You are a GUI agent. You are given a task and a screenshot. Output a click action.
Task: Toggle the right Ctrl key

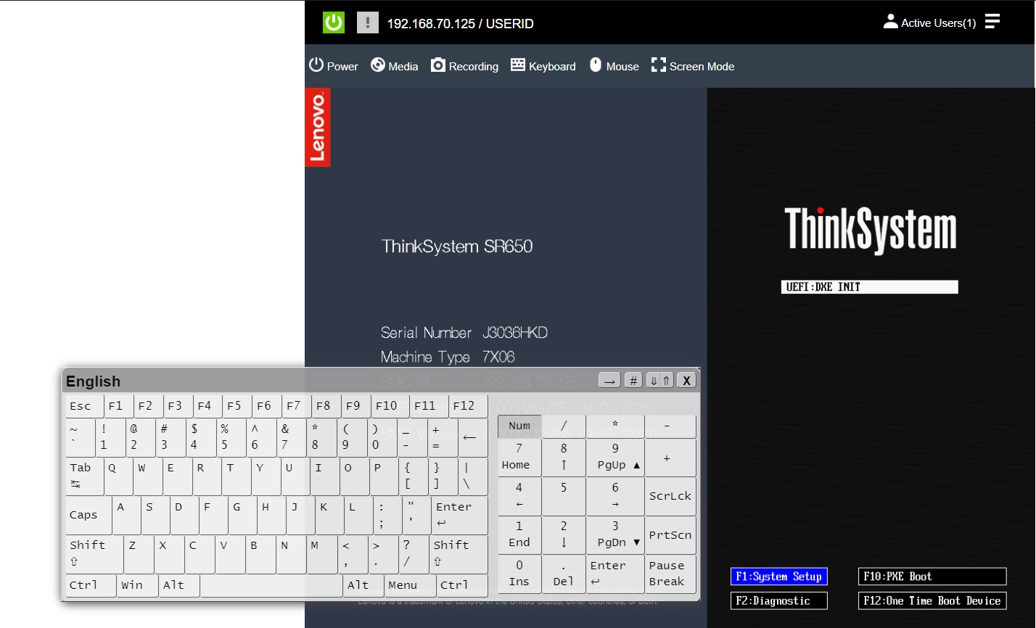point(463,585)
